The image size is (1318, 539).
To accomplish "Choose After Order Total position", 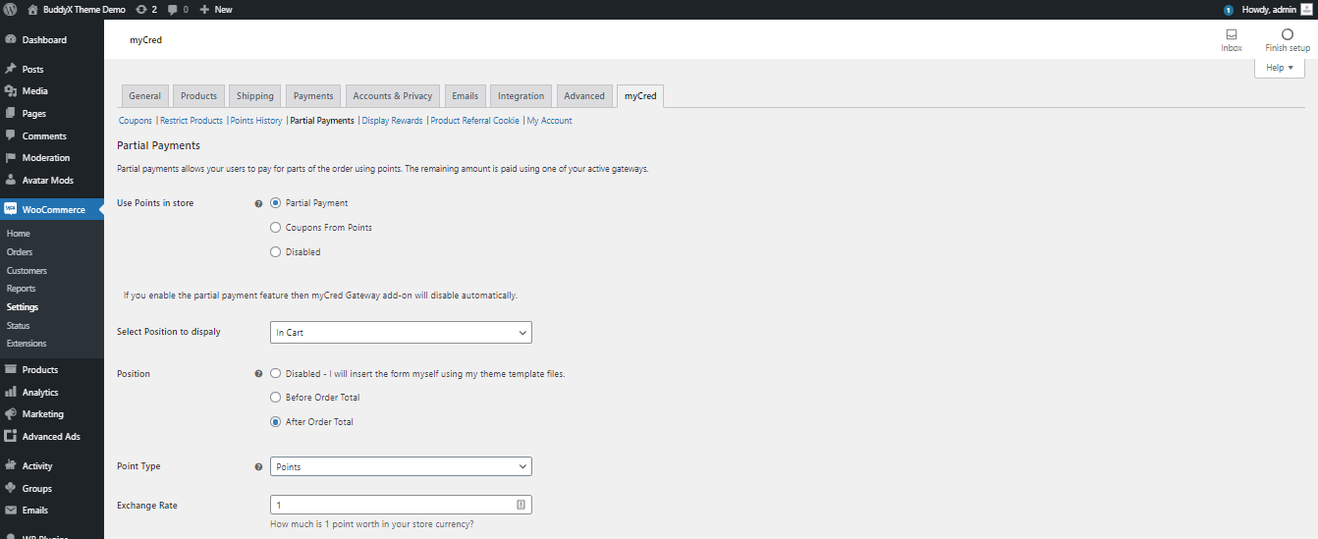I will pos(276,421).
